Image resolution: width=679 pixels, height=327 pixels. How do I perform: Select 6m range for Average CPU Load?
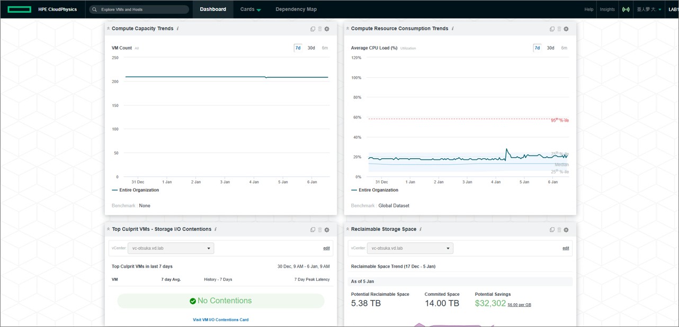coord(564,48)
